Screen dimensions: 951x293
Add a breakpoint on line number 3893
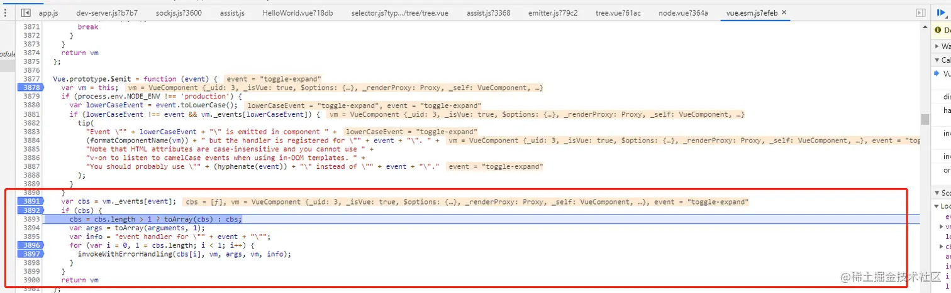[31, 219]
